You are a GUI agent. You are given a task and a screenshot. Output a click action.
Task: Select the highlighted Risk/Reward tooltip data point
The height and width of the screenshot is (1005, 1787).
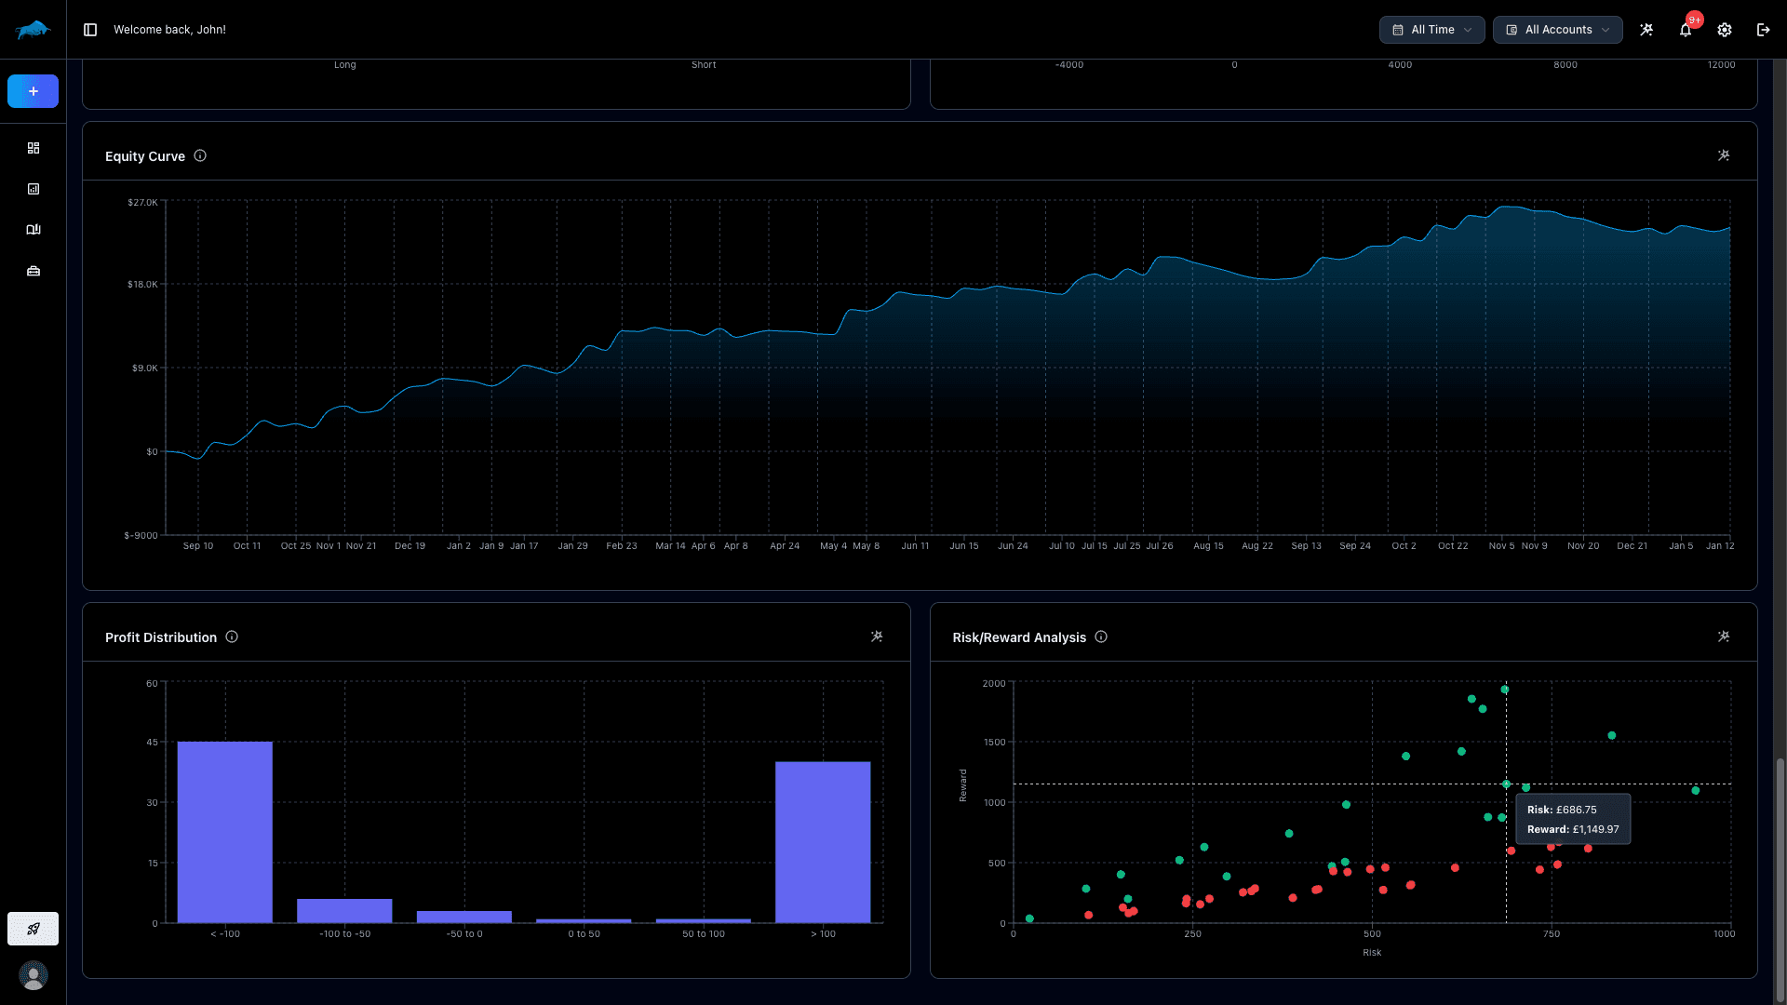click(x=1507, y=784)
